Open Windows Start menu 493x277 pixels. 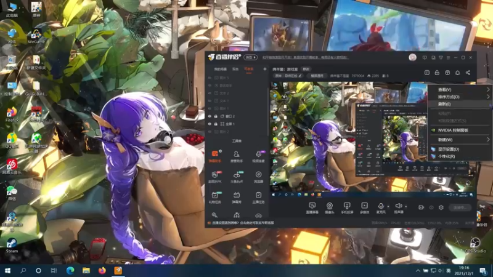pyautogui.click(x=7, y=270)
